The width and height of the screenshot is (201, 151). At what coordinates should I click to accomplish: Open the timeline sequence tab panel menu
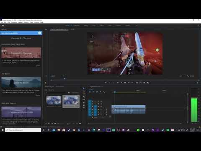[102, 87]
